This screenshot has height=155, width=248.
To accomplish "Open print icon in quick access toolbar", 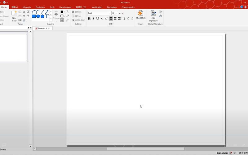I will tap(4, 2).
